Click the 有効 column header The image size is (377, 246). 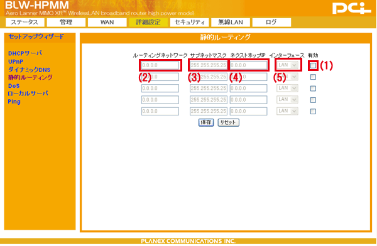313,55
